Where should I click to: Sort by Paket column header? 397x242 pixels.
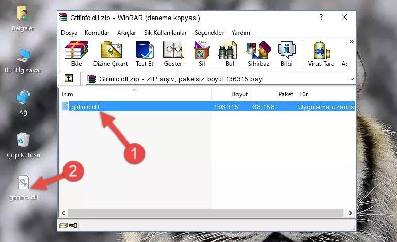point(273,94)
